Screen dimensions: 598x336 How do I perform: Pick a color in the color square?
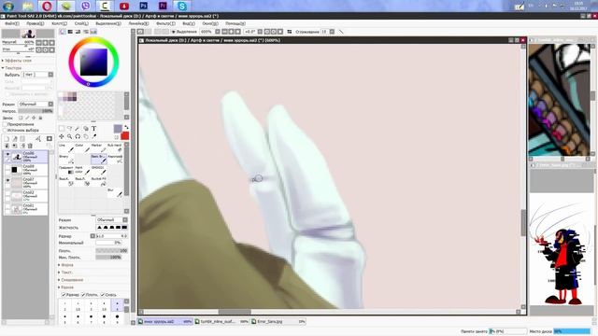93,63
